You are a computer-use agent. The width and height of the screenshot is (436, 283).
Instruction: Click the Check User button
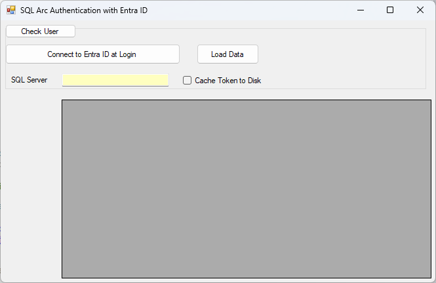click(41, 31)
